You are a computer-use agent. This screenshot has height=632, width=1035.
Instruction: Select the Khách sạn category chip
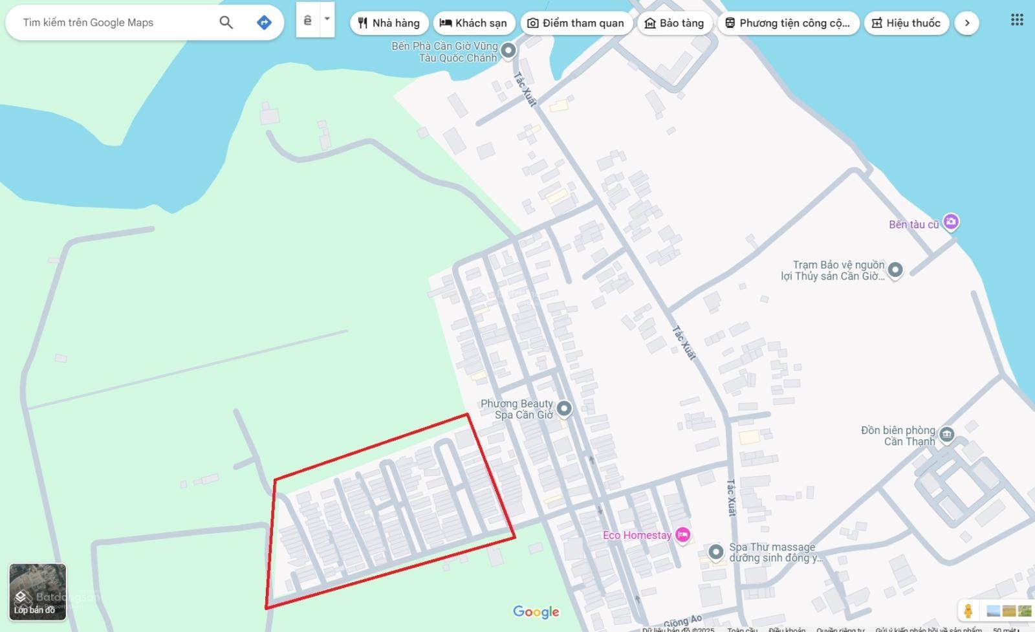click(474, 23)
